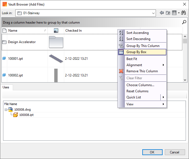Choose Sort Descending from context menu
Image resolution: width=189 pixels, height=159 pixels.
142,39
